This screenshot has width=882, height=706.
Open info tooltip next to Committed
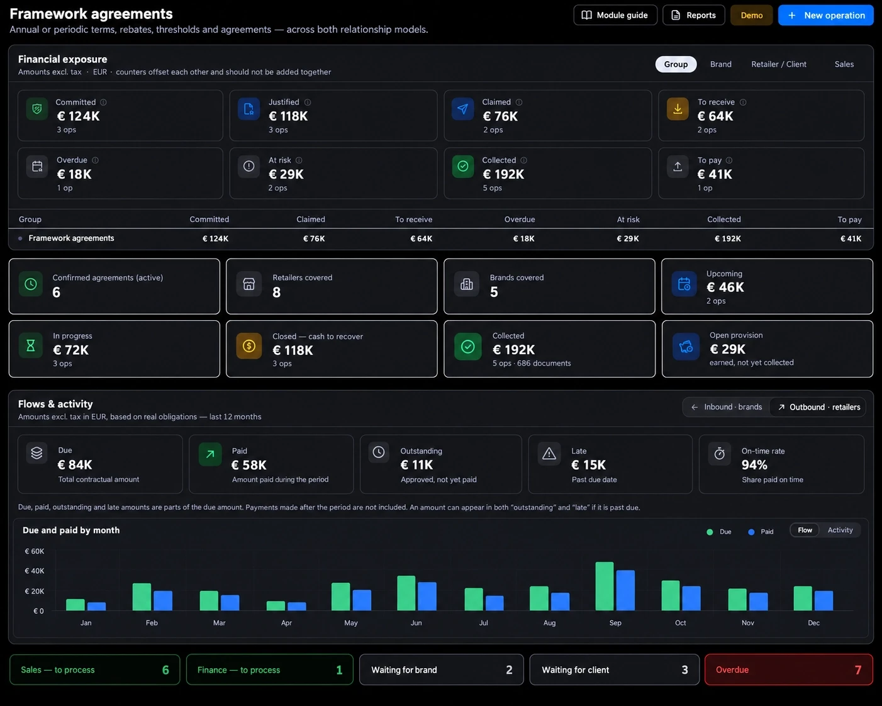pos(103,103)
